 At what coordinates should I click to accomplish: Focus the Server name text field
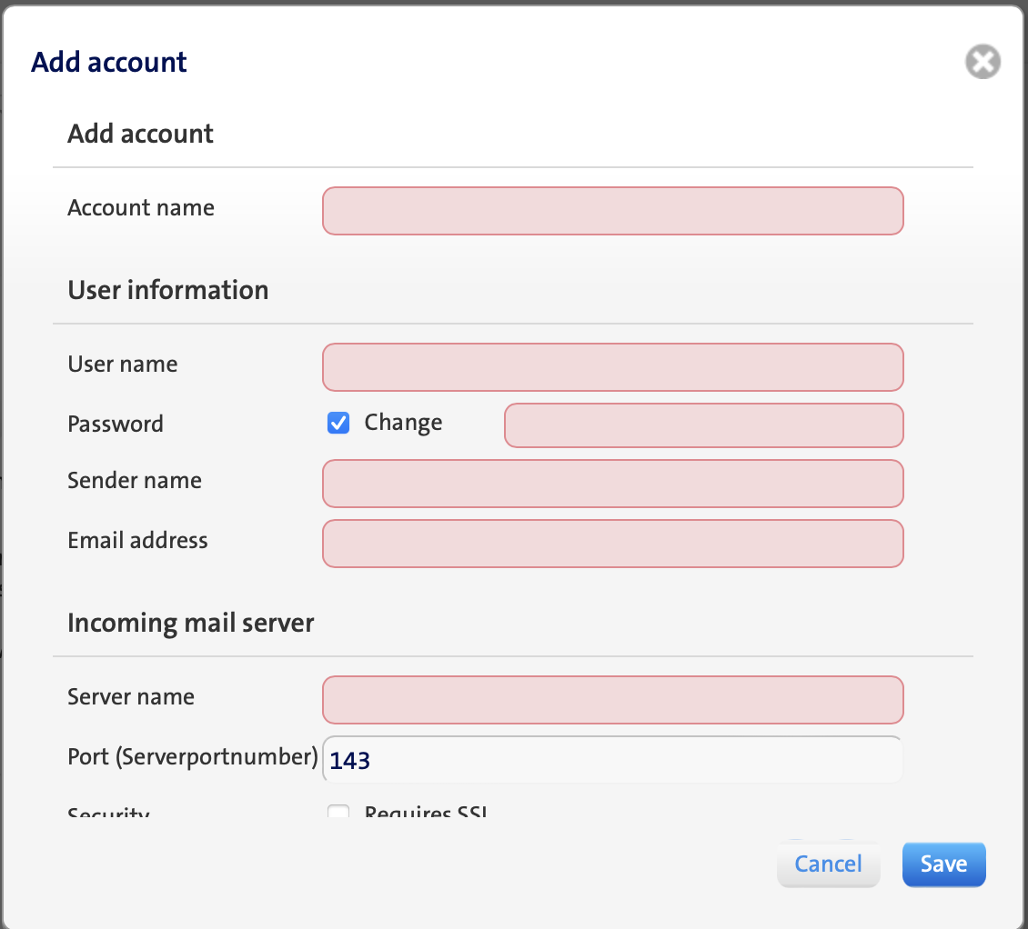[612, 700]
